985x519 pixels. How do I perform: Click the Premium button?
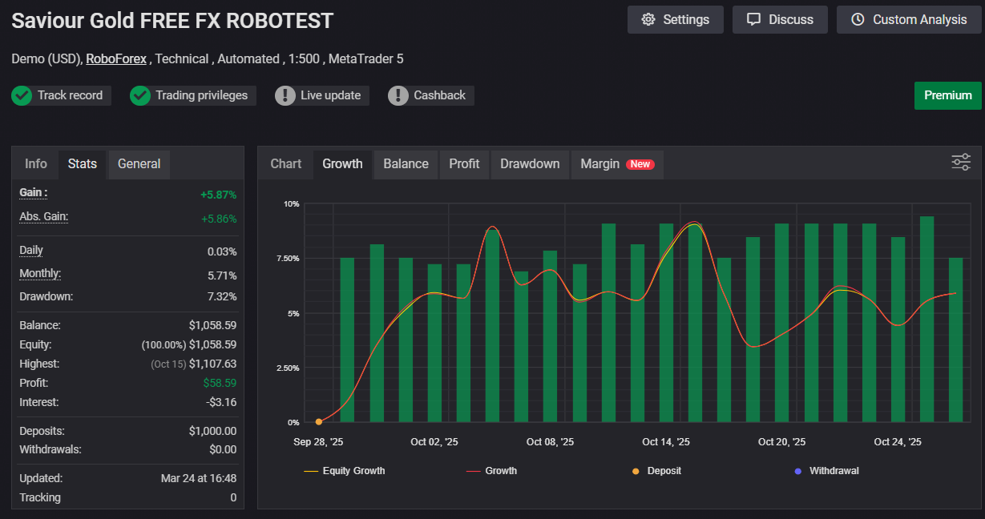[x=947, y=95]
